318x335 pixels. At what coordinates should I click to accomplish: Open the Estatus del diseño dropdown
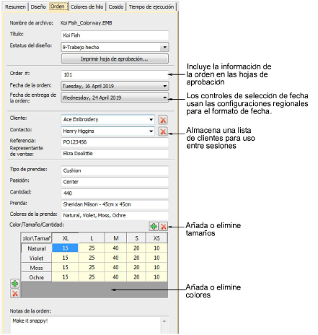164,47
